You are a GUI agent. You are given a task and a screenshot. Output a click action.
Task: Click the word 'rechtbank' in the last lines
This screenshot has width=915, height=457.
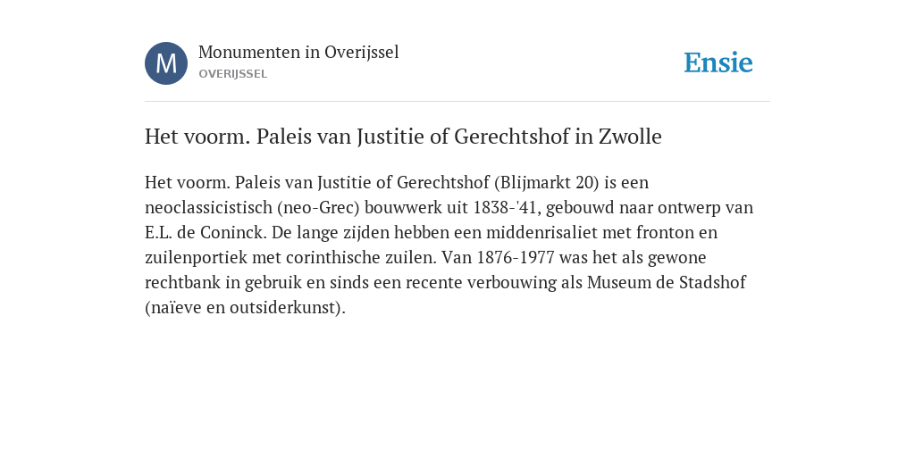coord(182,283)
